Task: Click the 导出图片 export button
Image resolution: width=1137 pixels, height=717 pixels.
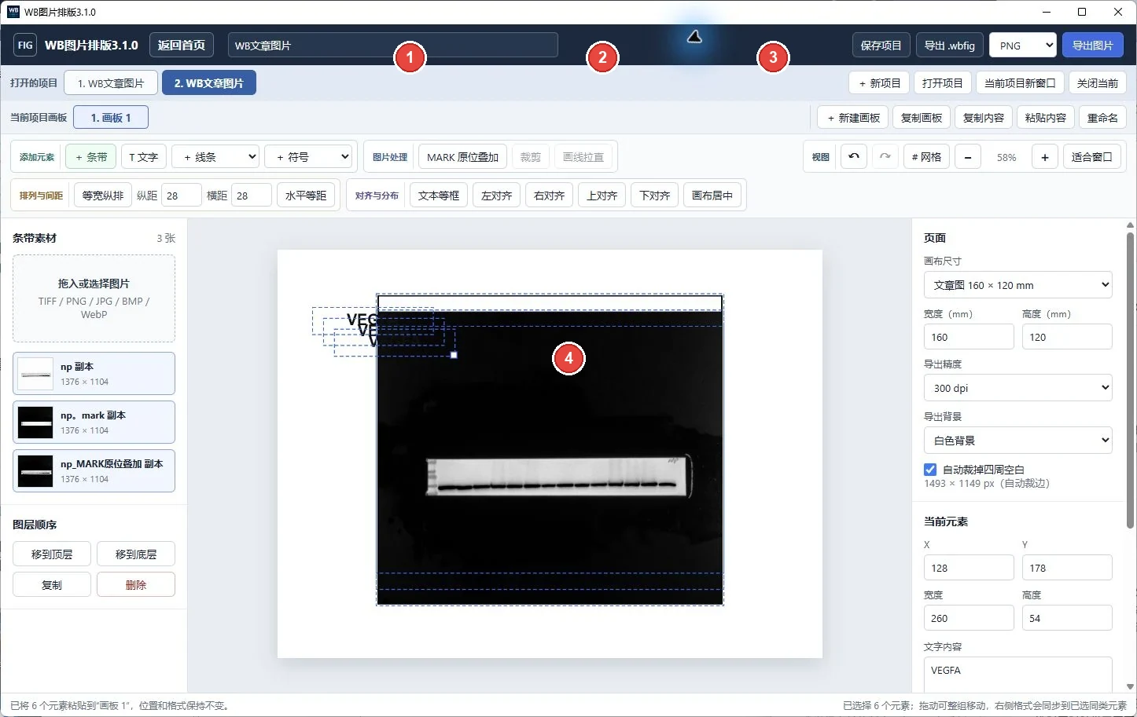Action: (1093, 46)
